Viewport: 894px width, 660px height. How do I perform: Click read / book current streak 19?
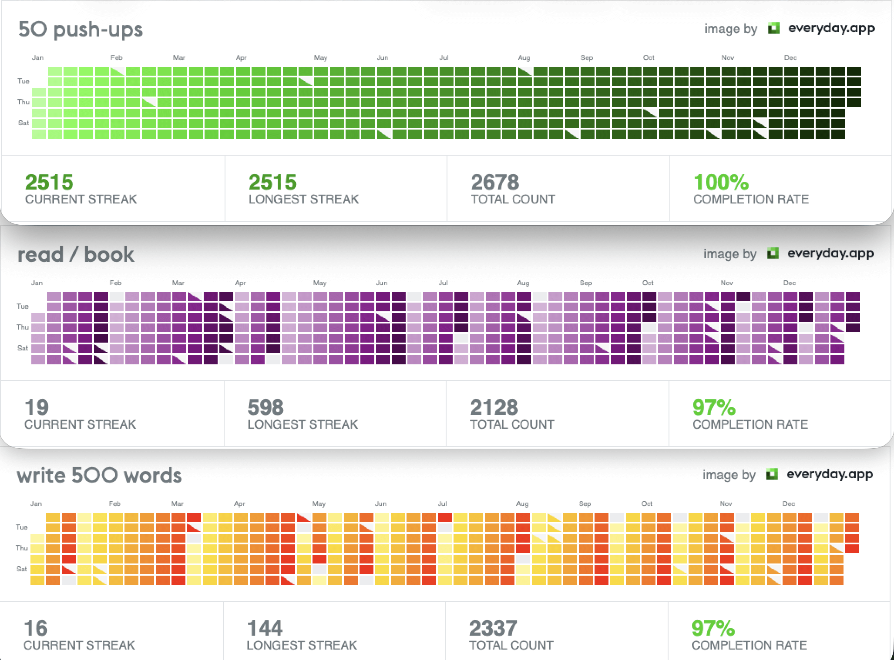click(x=37, y=407)
